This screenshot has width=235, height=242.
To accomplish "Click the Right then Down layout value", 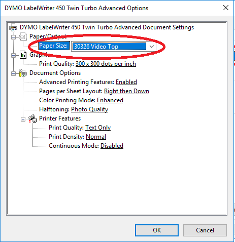I will tap(126, 91).
